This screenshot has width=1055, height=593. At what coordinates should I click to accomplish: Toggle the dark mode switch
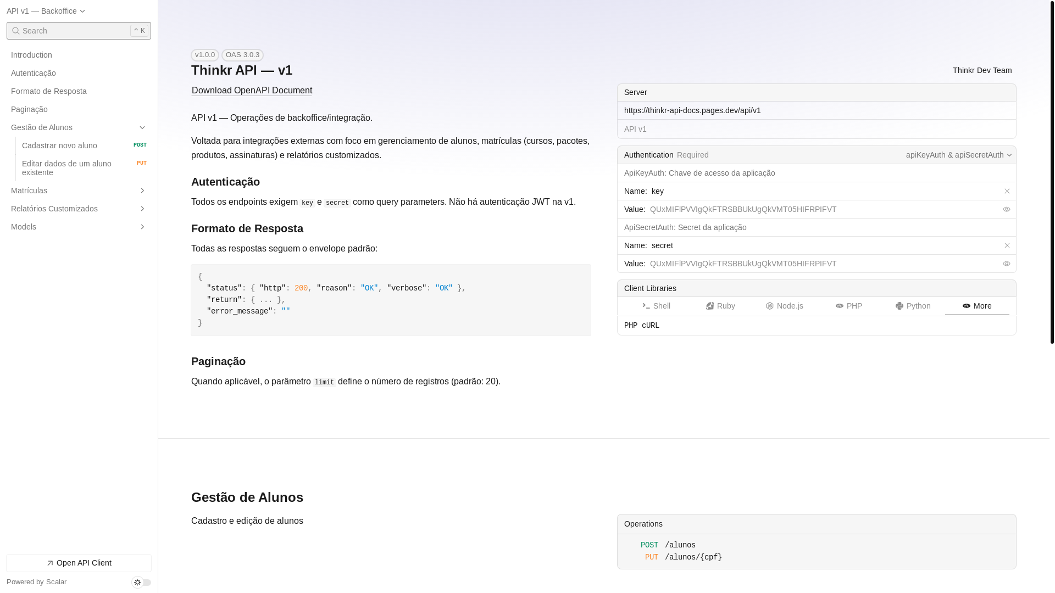142,582
